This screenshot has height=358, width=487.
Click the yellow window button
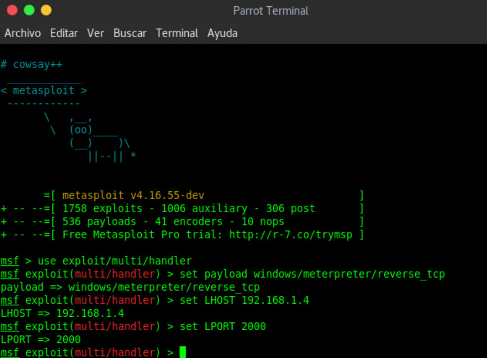(46, 10)
